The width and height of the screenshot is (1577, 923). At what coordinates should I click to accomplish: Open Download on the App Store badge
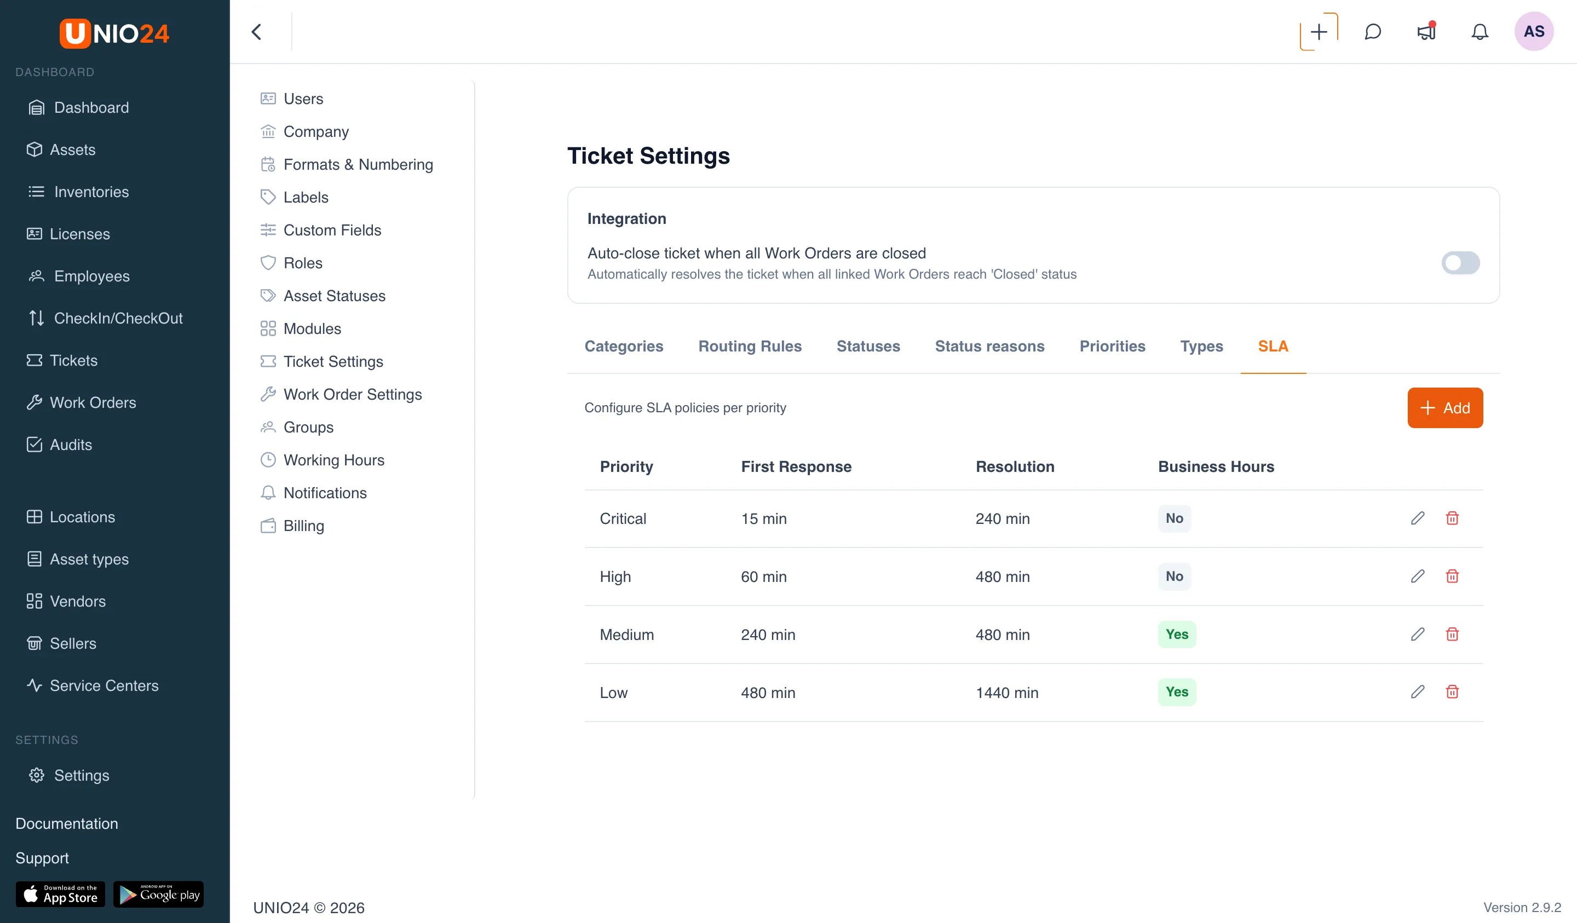[60, 895]
